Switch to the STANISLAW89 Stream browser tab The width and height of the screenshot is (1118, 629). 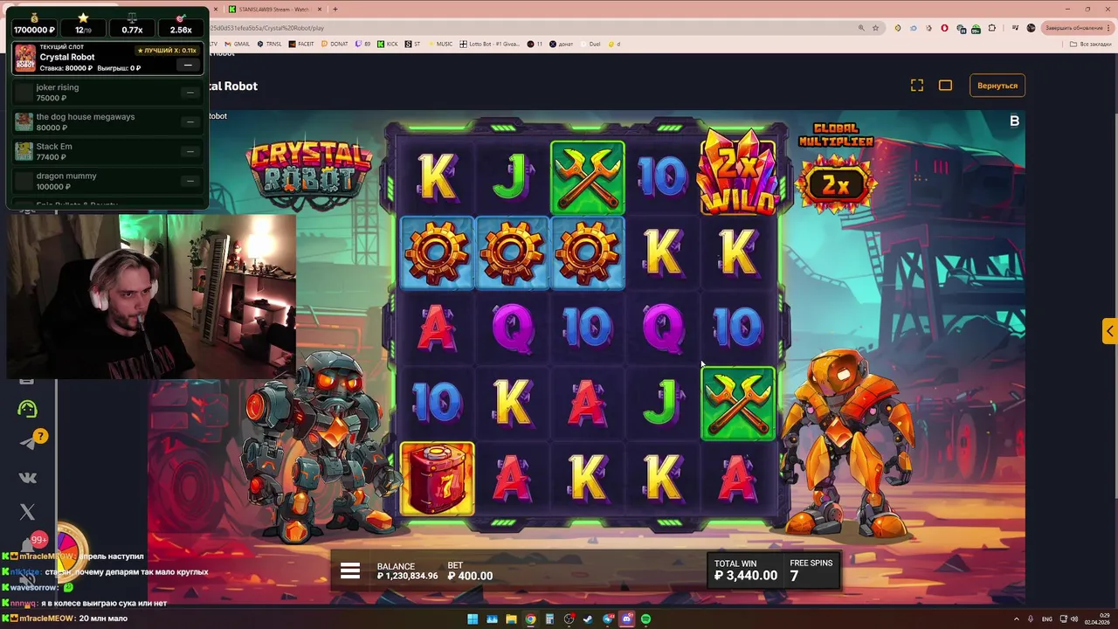275,9
